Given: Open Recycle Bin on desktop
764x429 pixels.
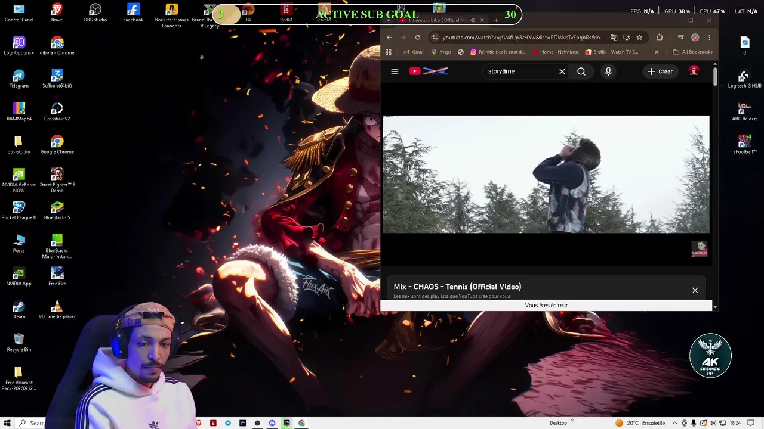Looking at the screenshot, I should (19, 343).
